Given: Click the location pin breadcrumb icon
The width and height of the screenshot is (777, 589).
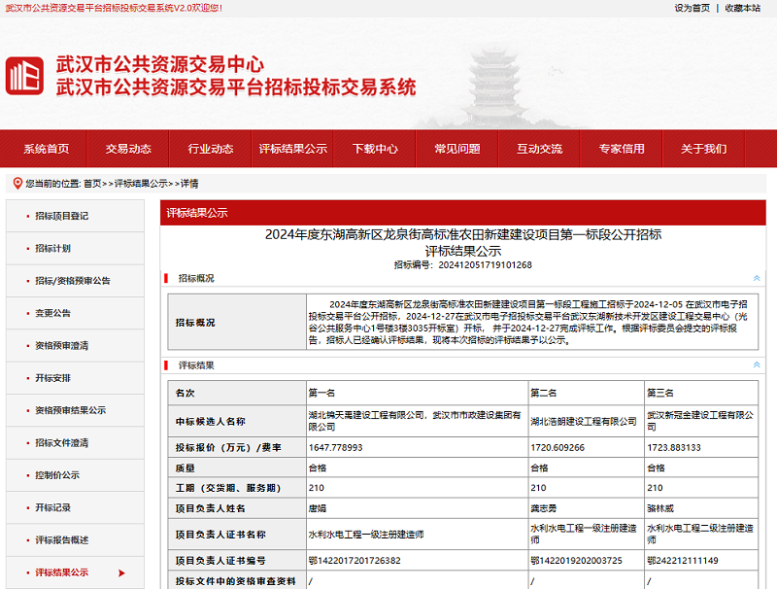Looking at the screenshot, I should [17, 183].
